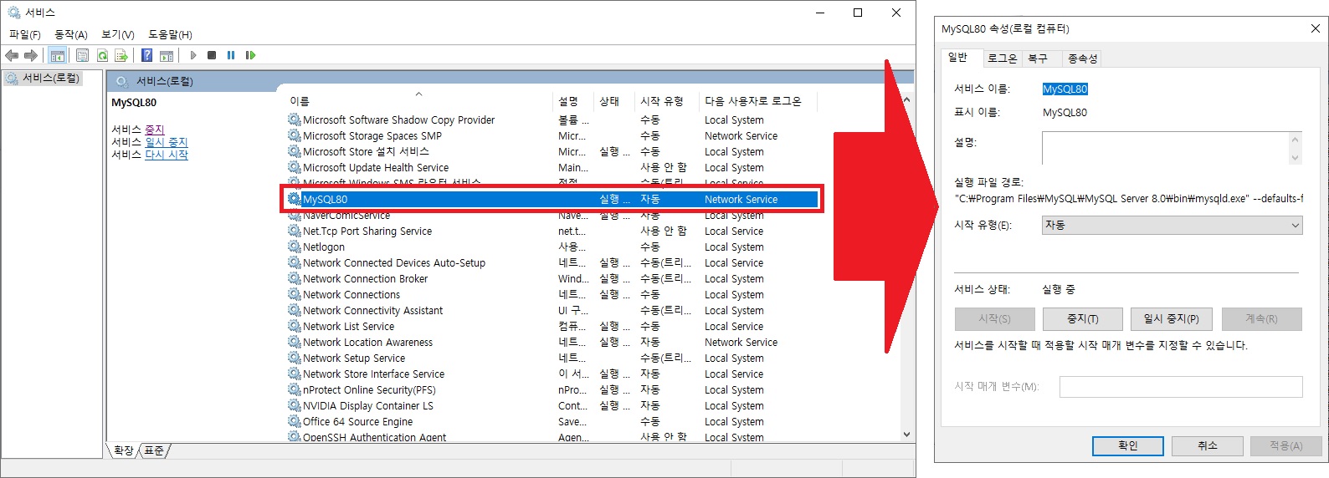The width and height of the screenshot is (1329, 478).
Task: Switch to the 종속성 tab in properties
Action: 1082,58
